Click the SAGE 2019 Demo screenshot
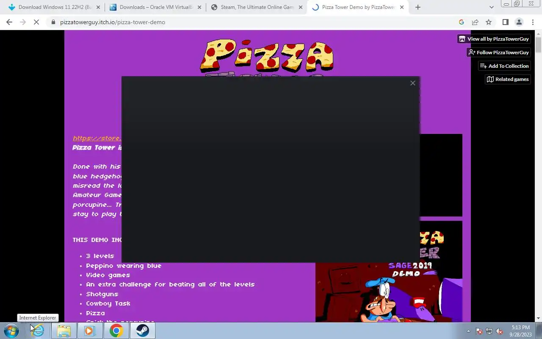This screenshot has height=339, width=542. pos(389,271)
